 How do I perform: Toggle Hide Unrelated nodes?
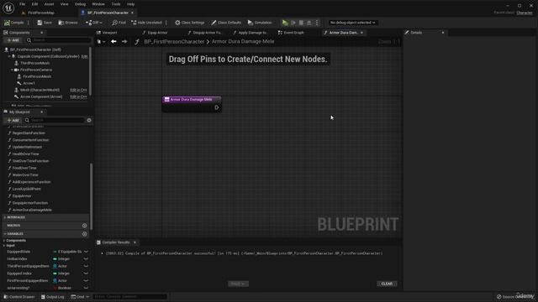[x=146, y=23]
